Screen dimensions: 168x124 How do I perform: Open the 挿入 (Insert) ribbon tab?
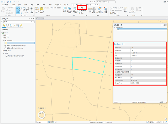[x=20, y=5]
